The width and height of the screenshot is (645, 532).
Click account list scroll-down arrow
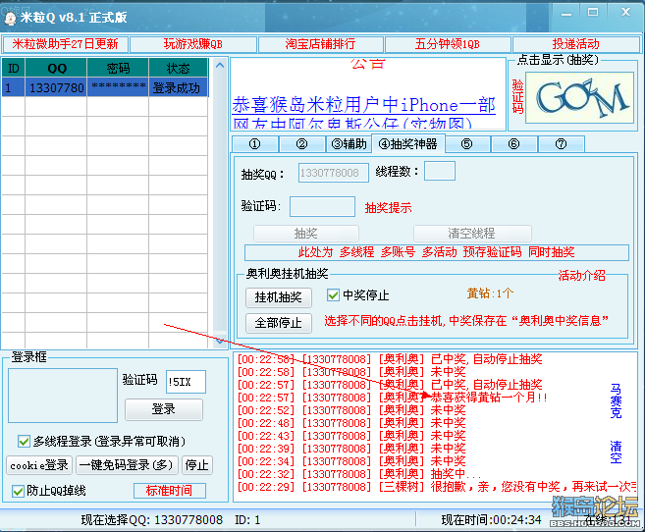(x=220, y=341)
